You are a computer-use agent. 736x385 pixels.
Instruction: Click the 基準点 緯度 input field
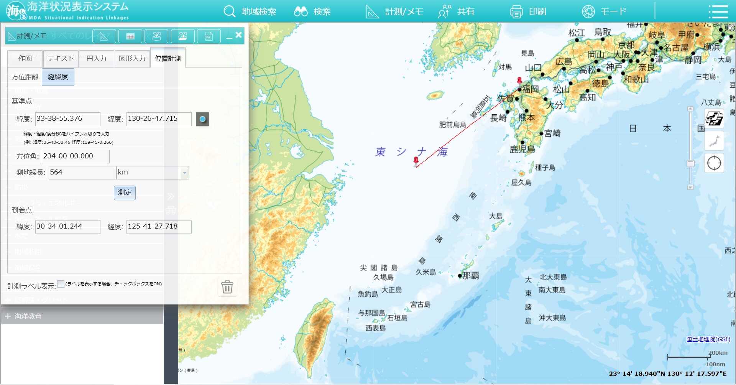(68, 119)
